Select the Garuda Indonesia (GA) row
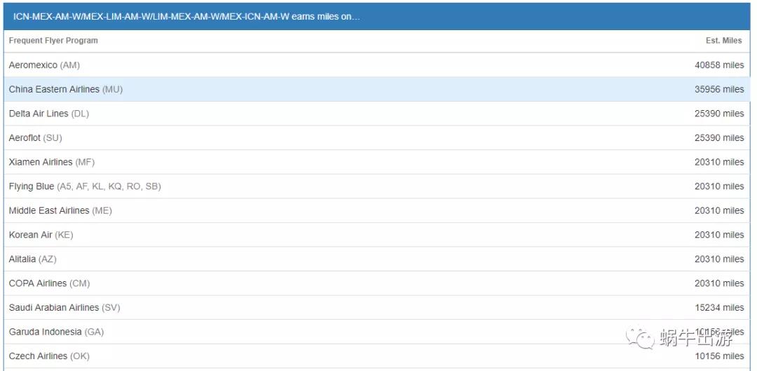757x371 pixels. click(x=377, y=332)
